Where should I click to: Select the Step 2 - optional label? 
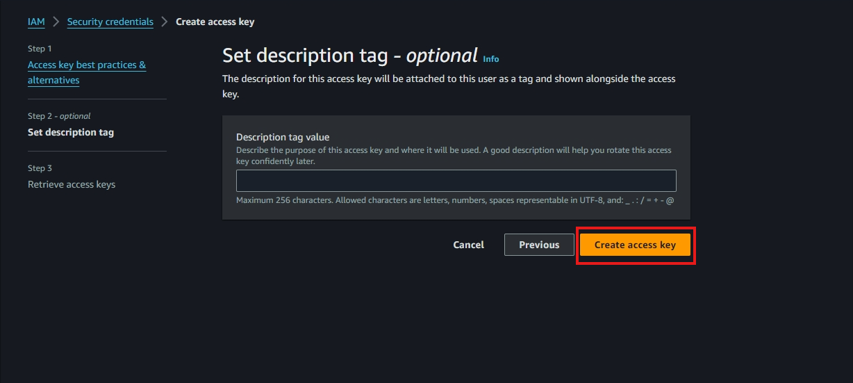pos(59,116)
